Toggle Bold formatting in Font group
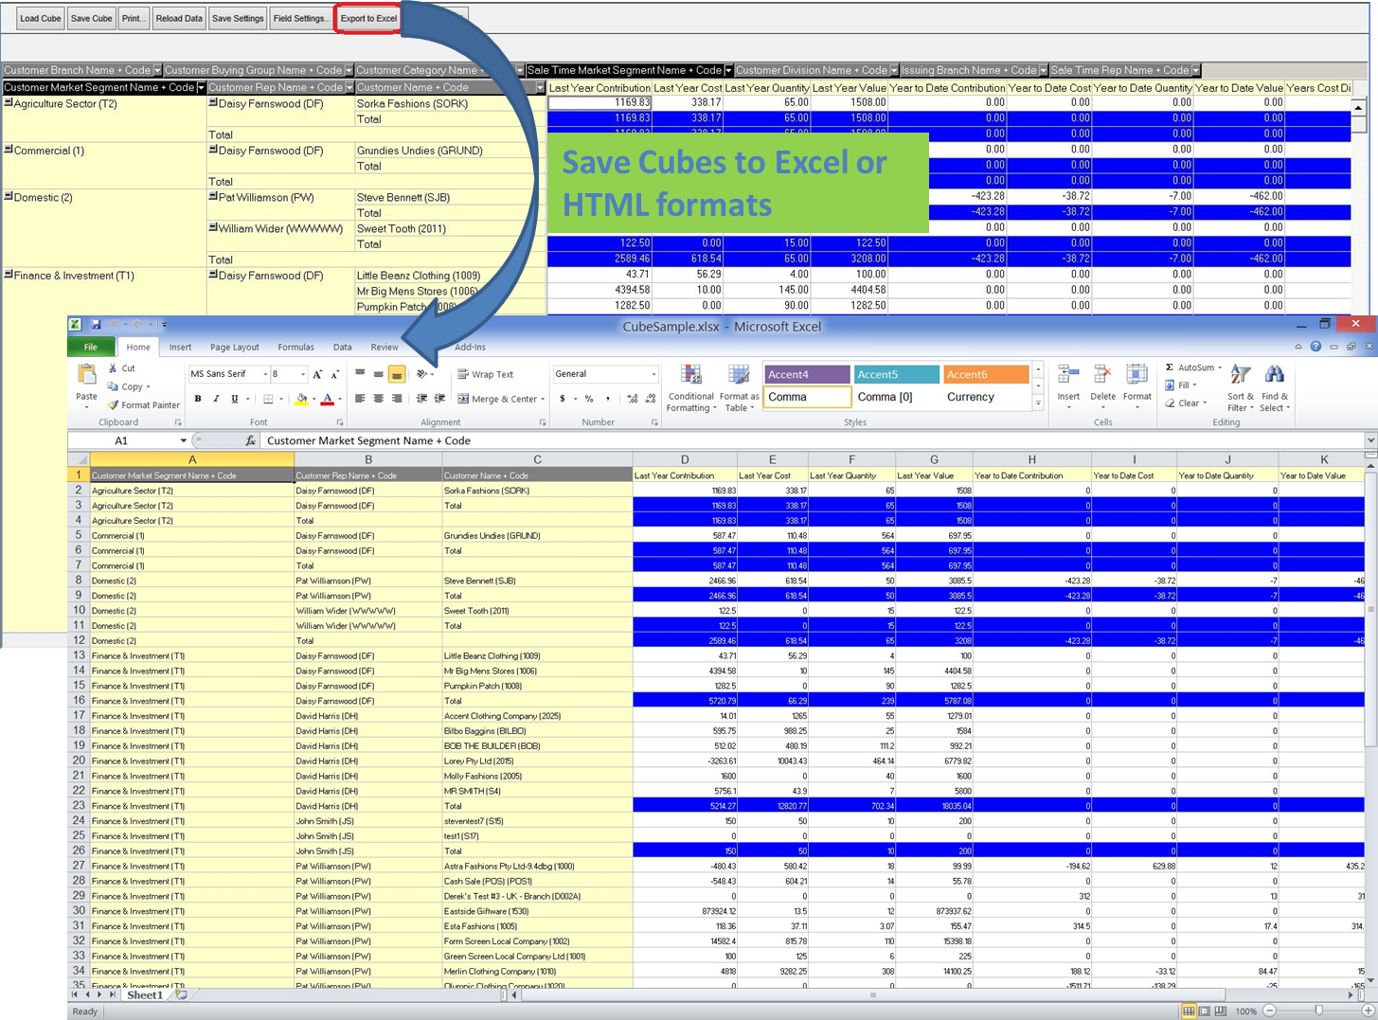The width and height of the screenshot is (1378, 1020). point(198,399)
